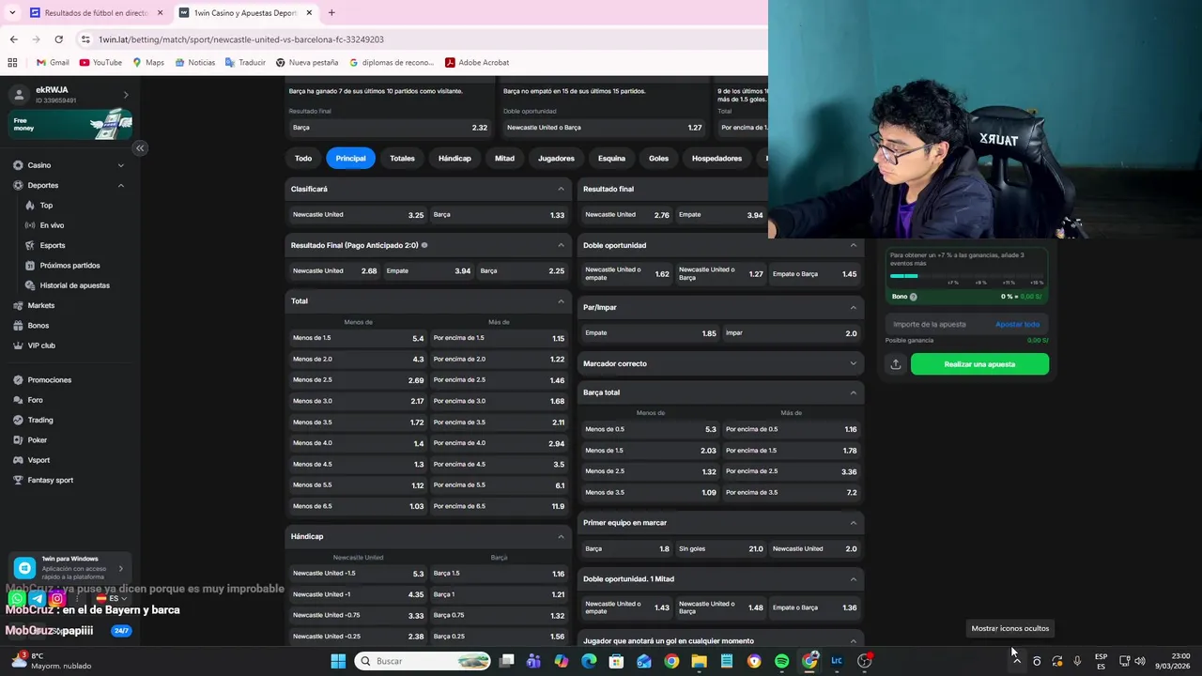Click the Trading icon in sidebar
The image size is (1202, 676).
tap(18, 420)
